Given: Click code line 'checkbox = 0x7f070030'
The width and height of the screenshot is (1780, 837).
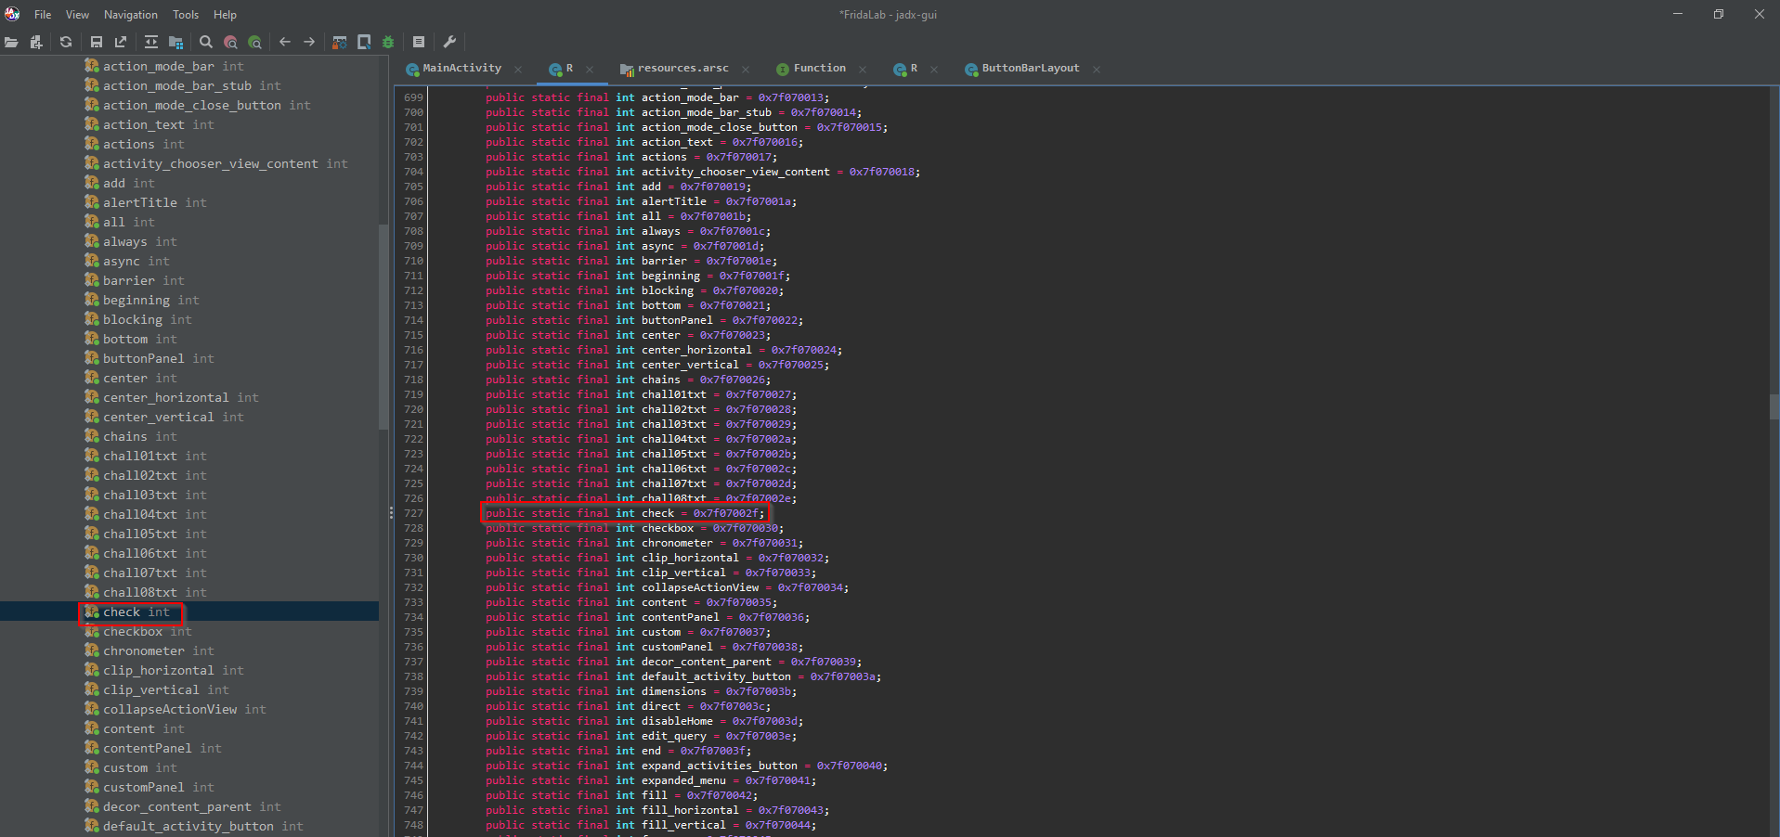Looking at the screenshot, I should [634, 528].
